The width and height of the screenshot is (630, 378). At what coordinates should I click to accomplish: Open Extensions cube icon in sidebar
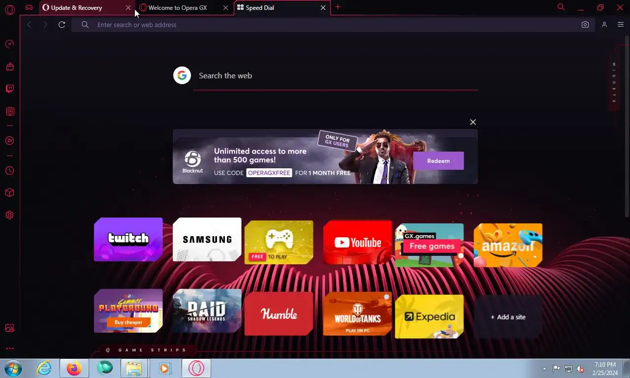tap(9, 193)
